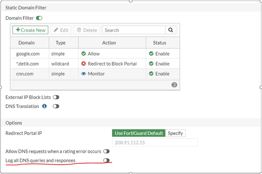Viewport: 262px width, 174px height.
Task: Click the magnifier search icon
Action: [x=171, y=30]
